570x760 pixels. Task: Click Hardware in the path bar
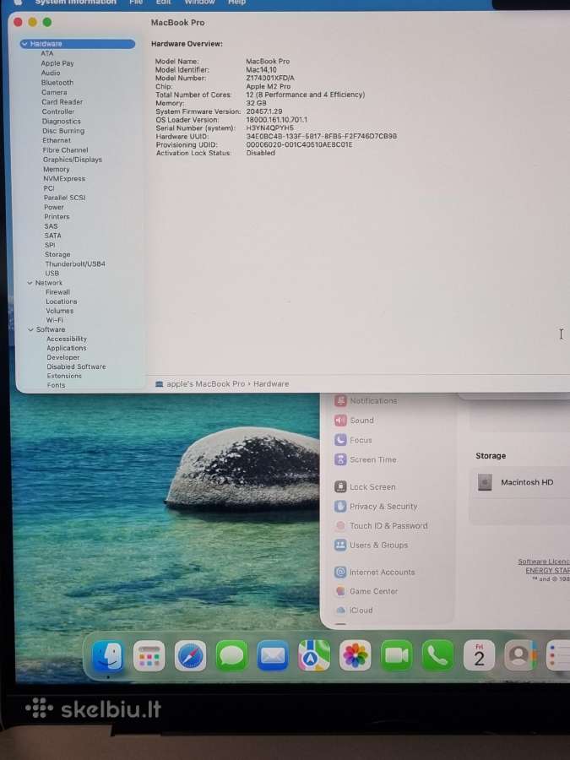click(271, 384)
